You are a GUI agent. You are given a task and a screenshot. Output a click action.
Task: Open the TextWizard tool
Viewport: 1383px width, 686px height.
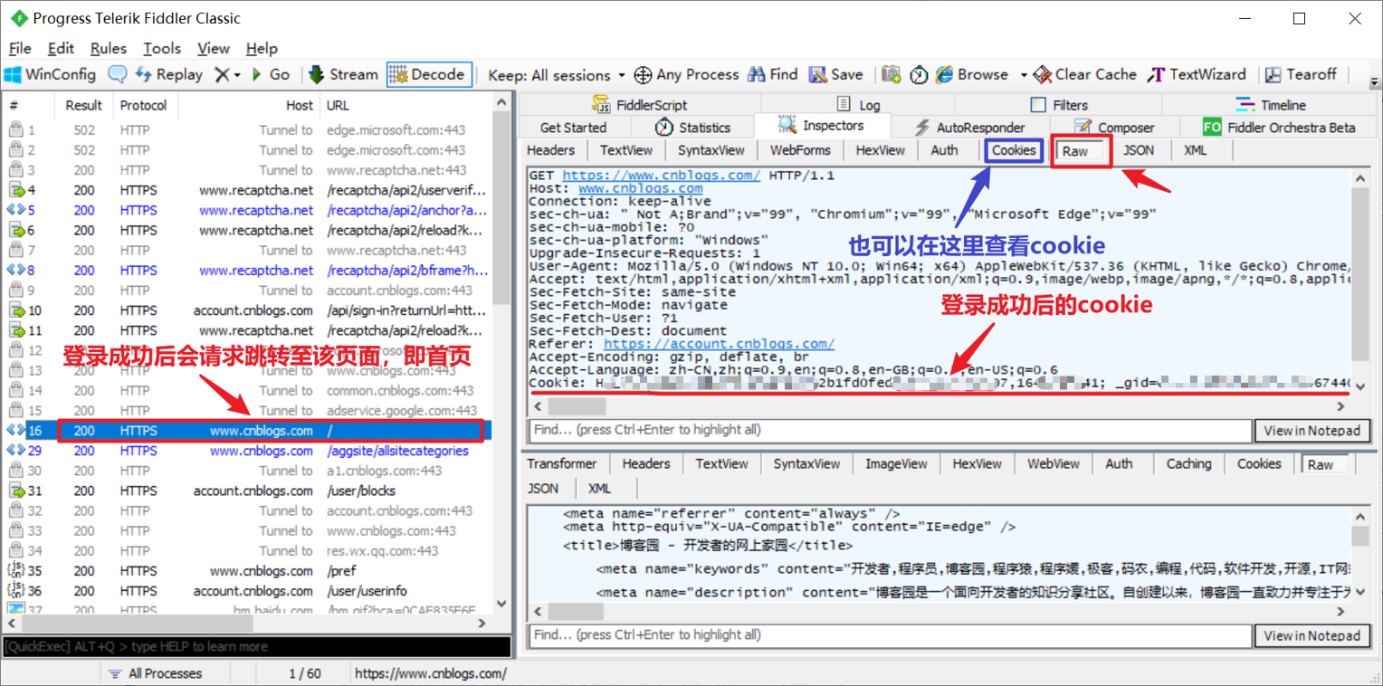click(1197, 74)
